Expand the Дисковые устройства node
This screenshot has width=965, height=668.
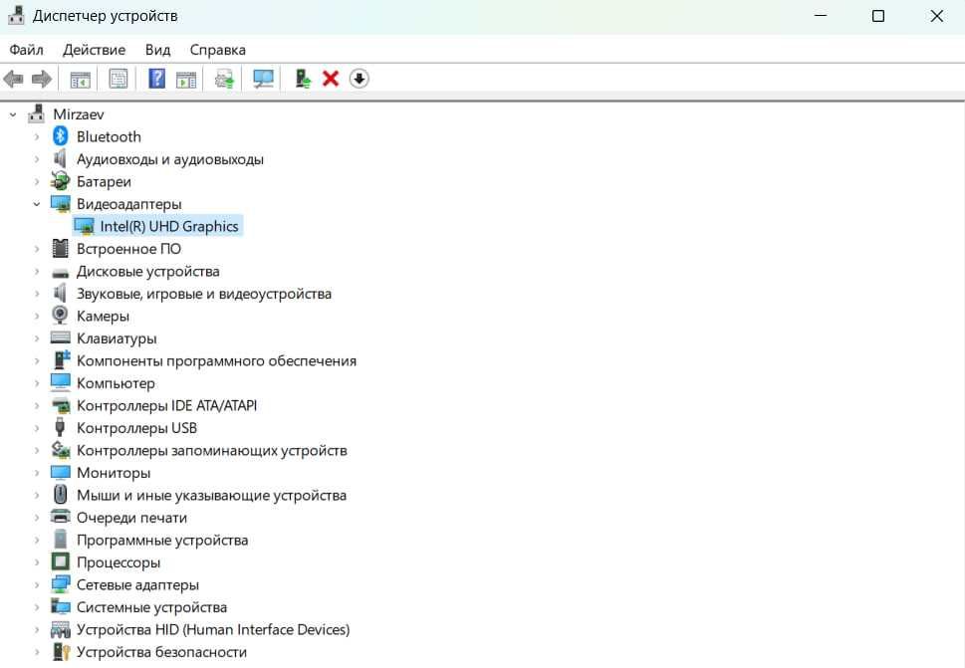(36, 271)
